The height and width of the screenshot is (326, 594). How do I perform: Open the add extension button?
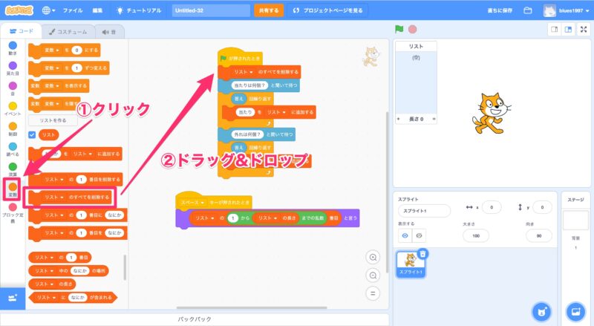pyautogui.click(x=12, y=297)
